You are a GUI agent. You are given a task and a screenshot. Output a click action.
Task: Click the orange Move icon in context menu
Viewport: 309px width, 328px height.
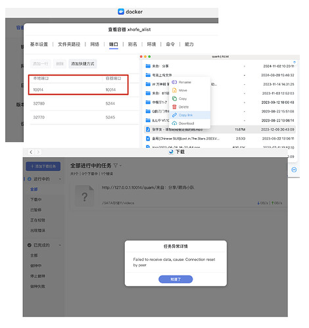click(174, 90)
